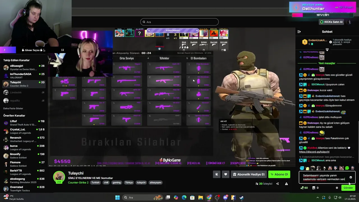Open Microsoft Store from taskbar
Viewport: 359px width, 202px height.
pyautogui.click(x=192, y=198)
